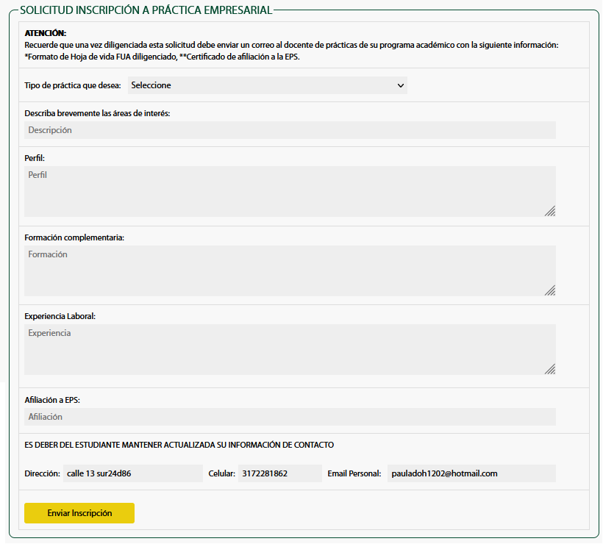603x544 pixels.
Task: Open the 'Tipo de práctica que desea' dropdown
Action: (267, 85)
